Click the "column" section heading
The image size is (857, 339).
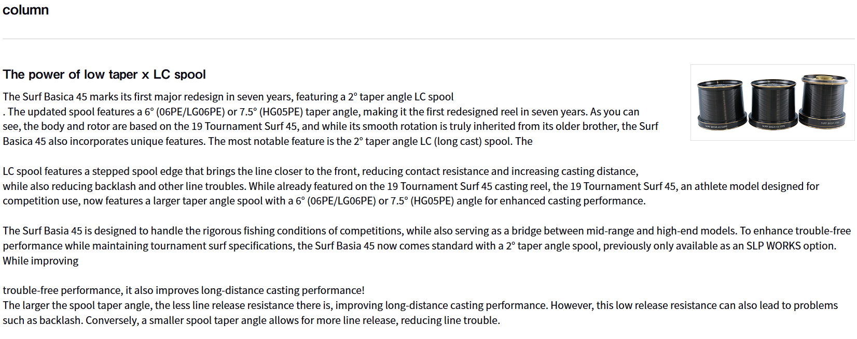click(25, 10)
